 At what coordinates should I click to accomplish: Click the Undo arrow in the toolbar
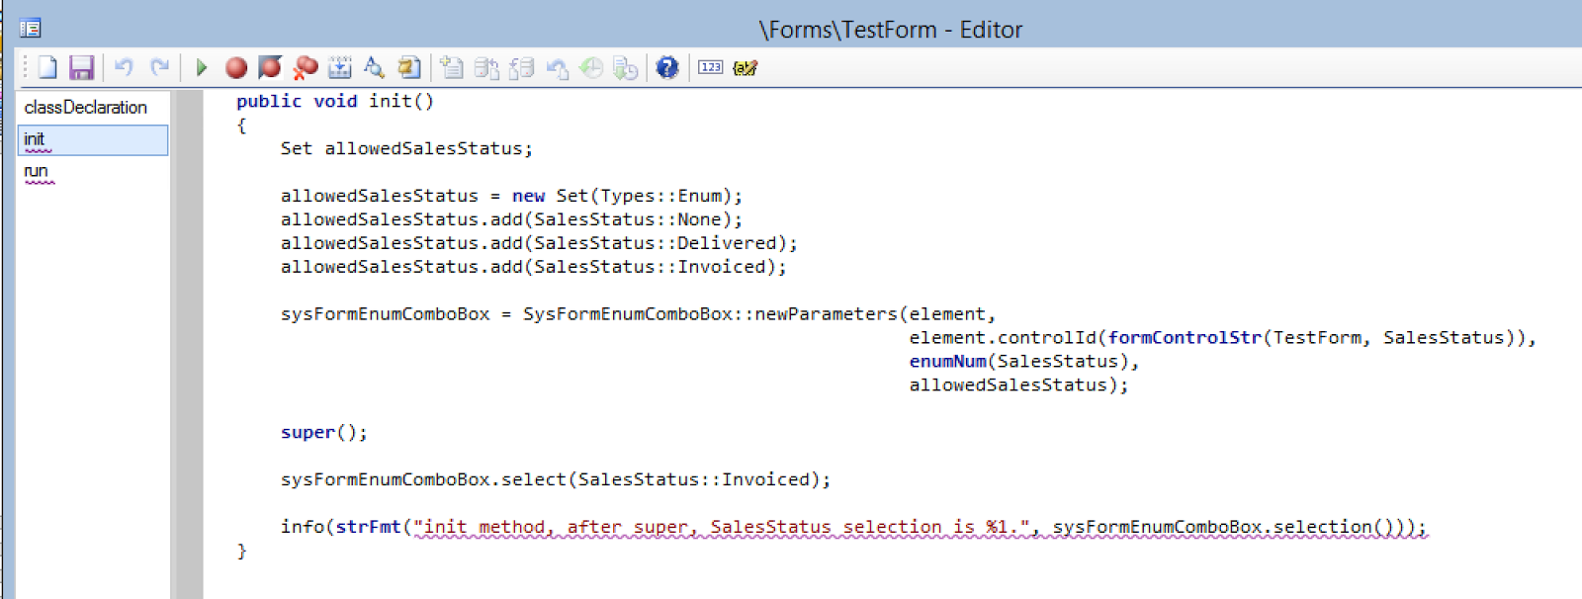click(x=124, y=67)
